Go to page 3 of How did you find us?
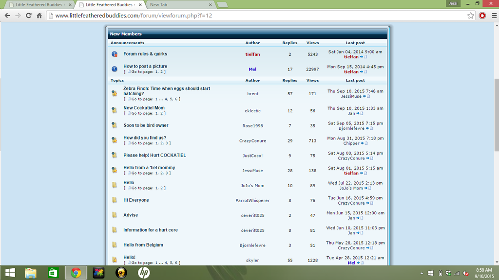This screenshot has width=499, height=280. [x=167, y=143]
